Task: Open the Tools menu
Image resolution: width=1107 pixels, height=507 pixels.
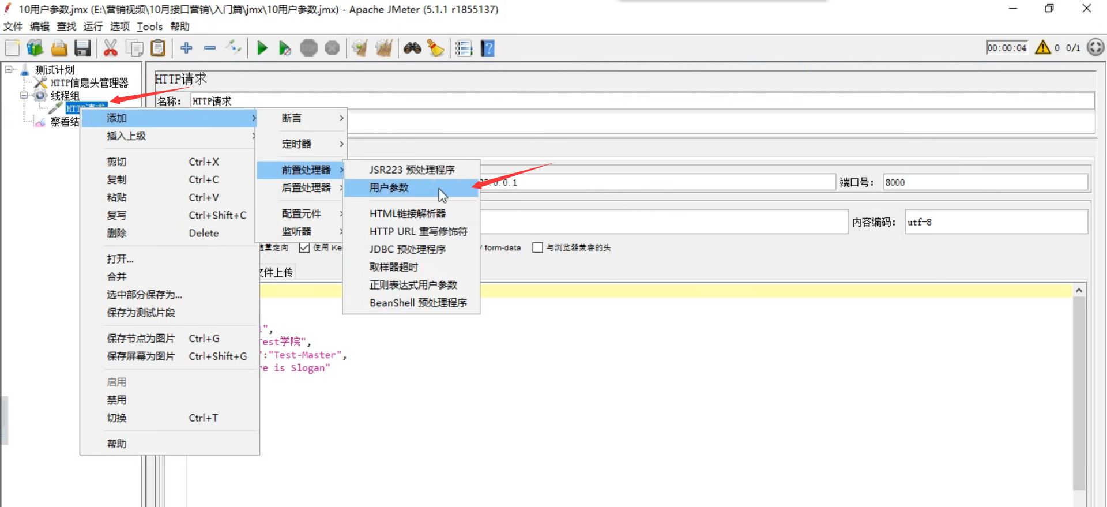Action: tap(150, 27)
